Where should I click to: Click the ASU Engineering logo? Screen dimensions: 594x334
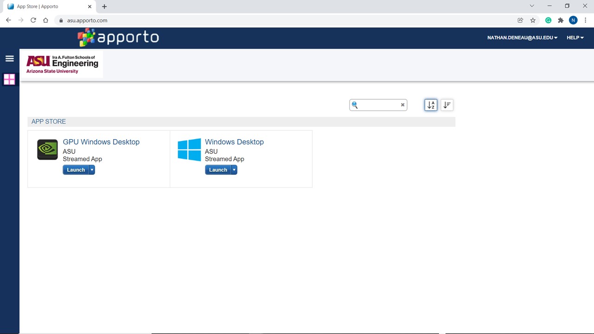[62, 64]
